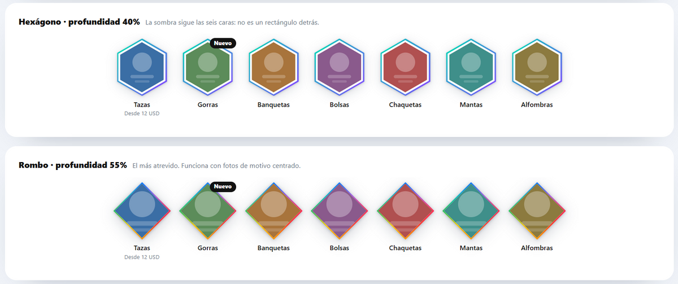Click the Tazas label under the hexagon

tap(142, 104)
